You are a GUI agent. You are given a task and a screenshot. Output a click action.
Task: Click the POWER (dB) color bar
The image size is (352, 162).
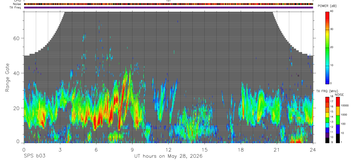pyautogui.click(x=327, y=47)
